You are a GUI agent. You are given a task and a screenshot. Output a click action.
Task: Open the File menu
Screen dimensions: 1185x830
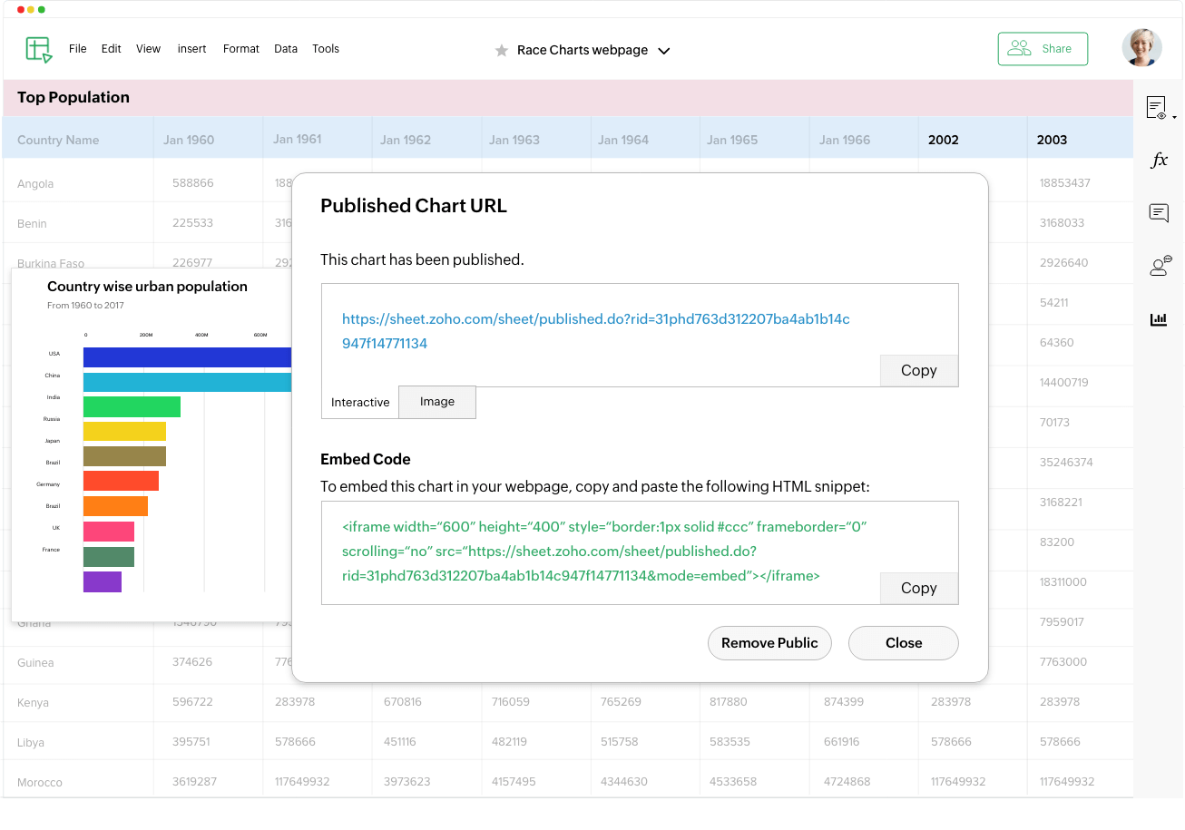click(x=78, y=49)
